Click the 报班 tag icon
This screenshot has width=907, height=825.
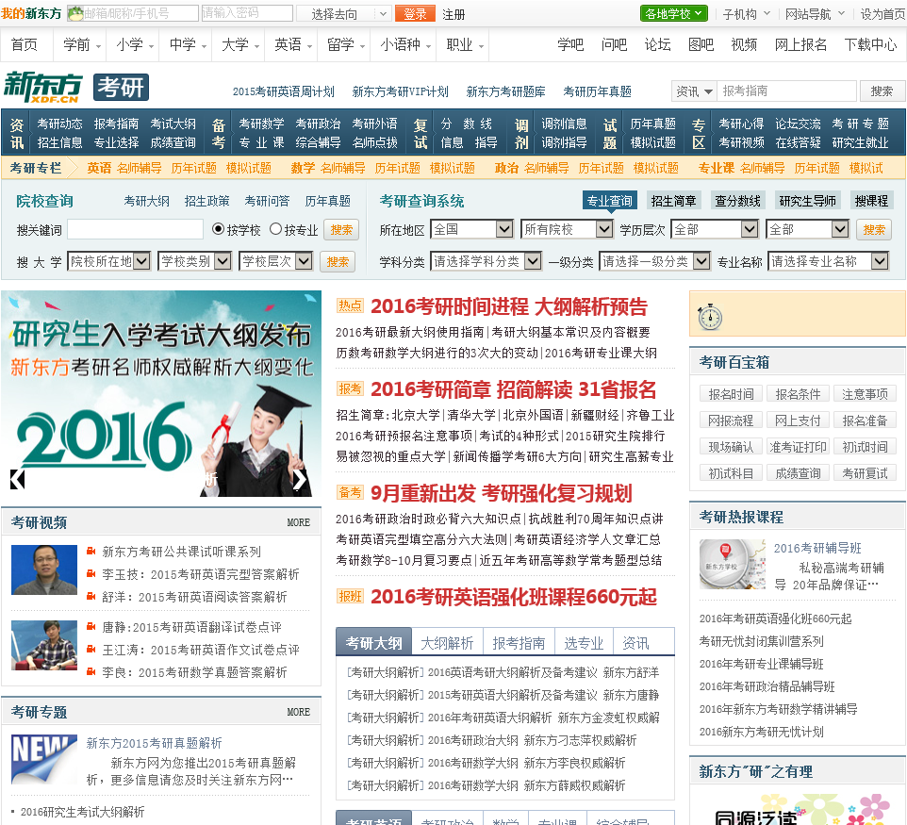coord(350,596)
